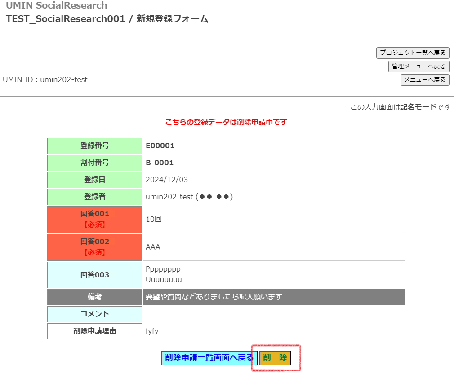Click the empty コメント value cell
454x378 pixels.
(273, 314)
